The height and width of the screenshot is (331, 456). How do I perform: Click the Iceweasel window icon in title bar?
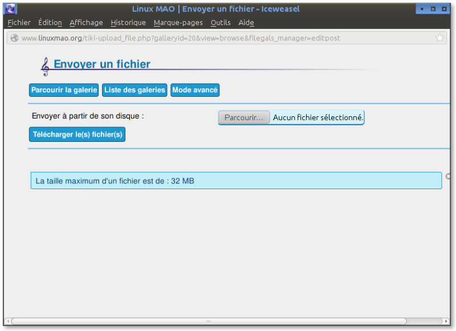point(10,9)
